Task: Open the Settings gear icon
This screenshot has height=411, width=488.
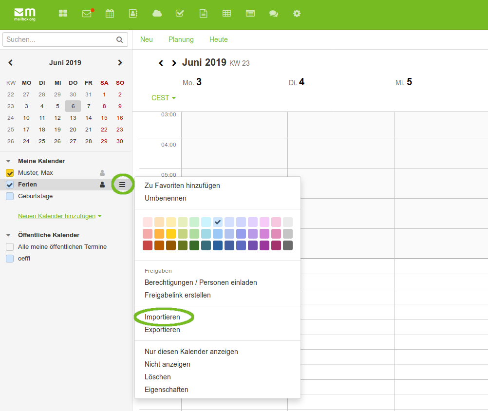Action: (x=297, y=13)
